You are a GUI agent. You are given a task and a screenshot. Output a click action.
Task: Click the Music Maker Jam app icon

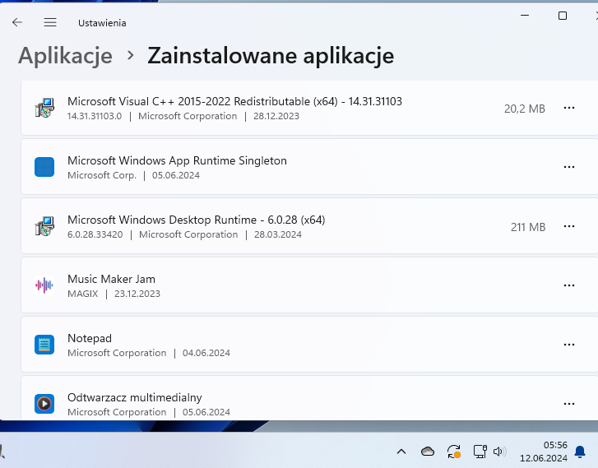44,285
